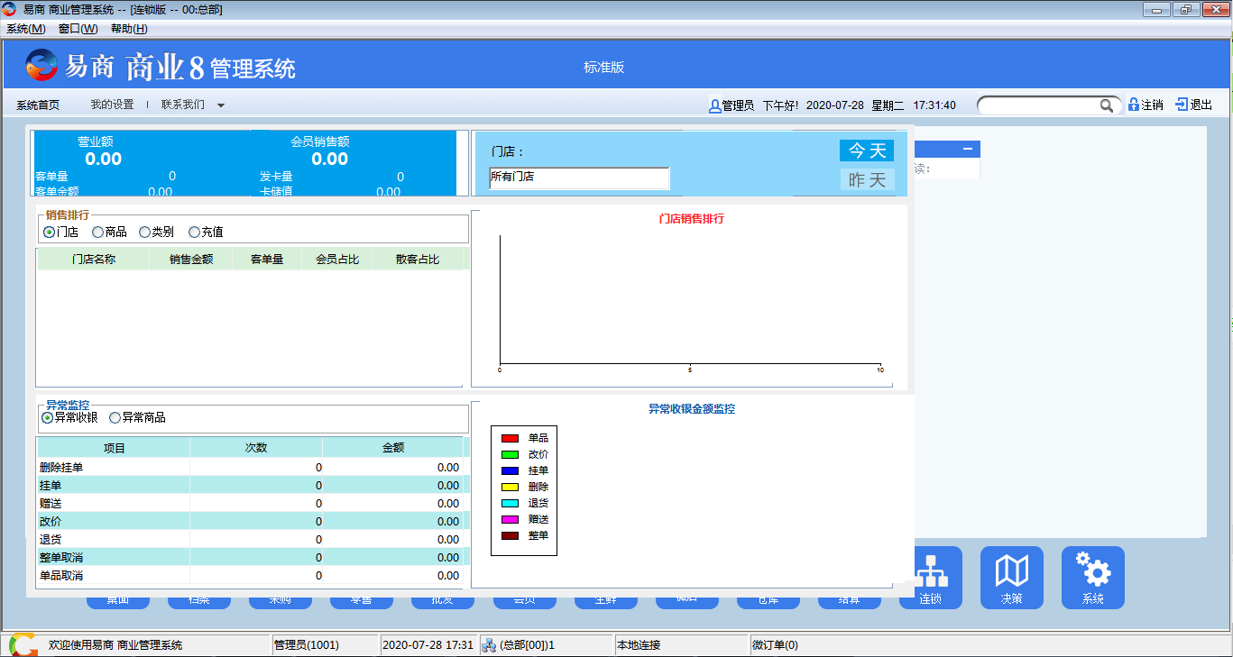The image size is (1233, 657).
Task: Click the 2020-07-28 17:31 status bar entry
Action: tap(428, 645)
